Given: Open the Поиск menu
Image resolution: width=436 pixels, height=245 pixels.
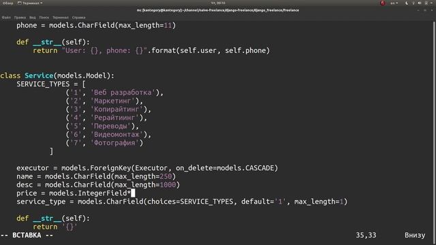Looking at the screenshot, I should click(44, 18).
